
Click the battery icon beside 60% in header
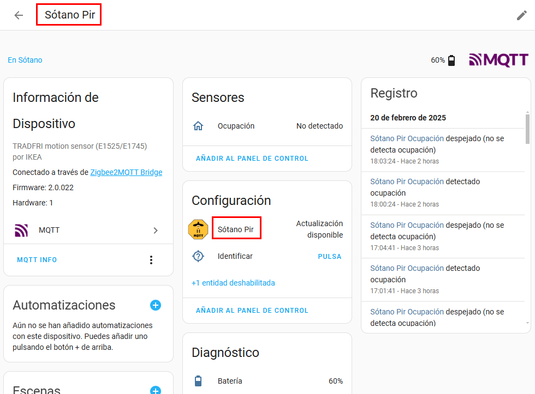click(x=451, y=60)
